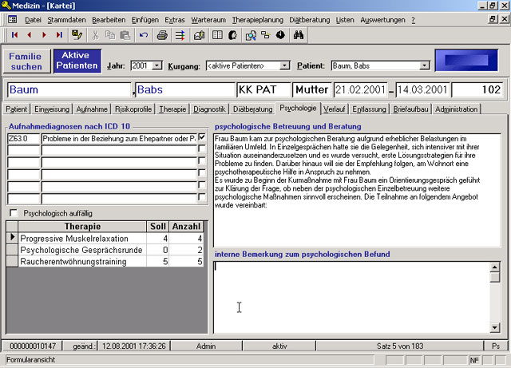Click scrollbar thumb in interne Bemerkung box

coord(495,277)
